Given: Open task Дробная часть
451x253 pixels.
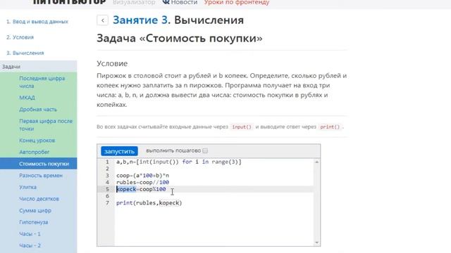Looking at the screenshot, I should 38,110.
